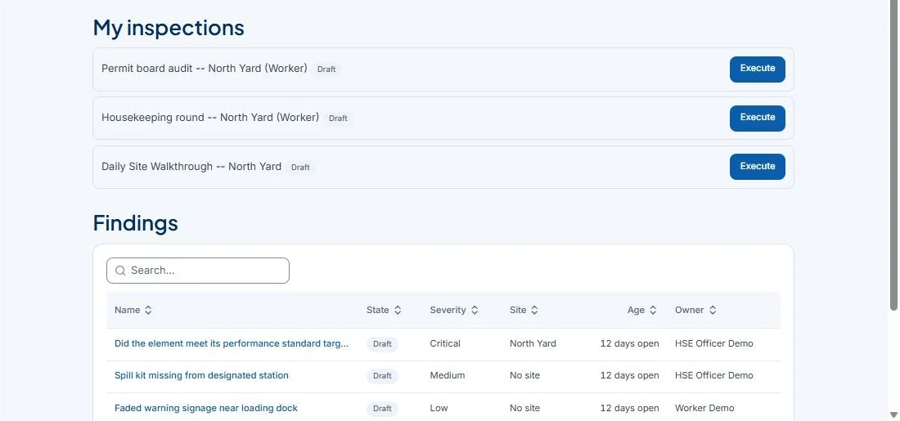
Task: Click the Severity column header label
Action: click(448, 310)
